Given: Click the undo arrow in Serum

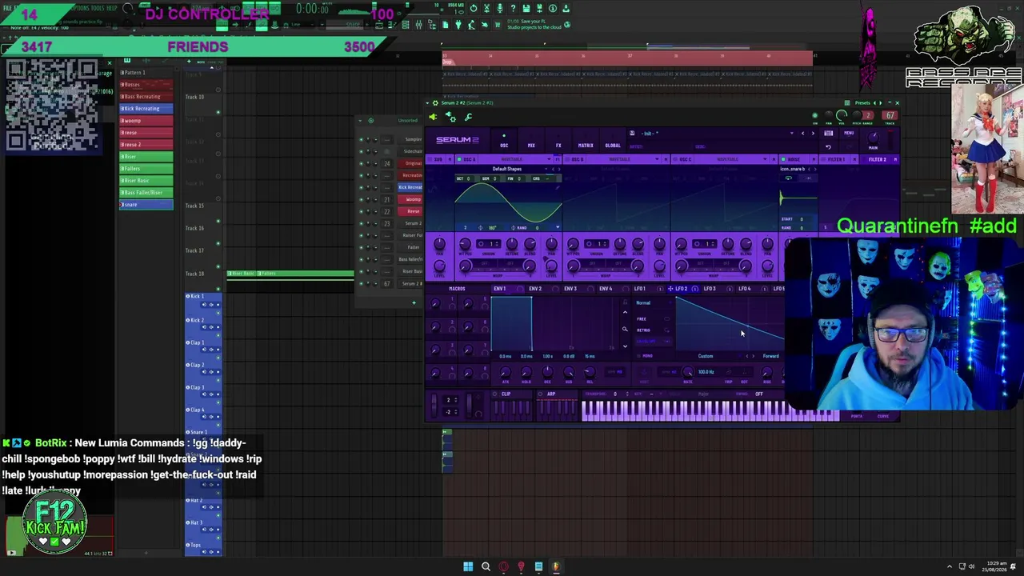Looking at the screenshot, I should [828, 147].
